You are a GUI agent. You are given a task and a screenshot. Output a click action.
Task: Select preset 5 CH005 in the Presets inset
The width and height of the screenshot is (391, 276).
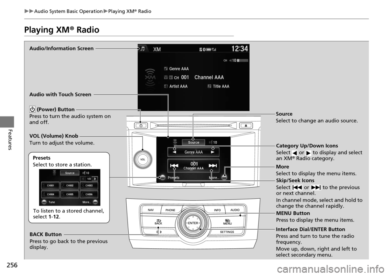pos(70,194)
